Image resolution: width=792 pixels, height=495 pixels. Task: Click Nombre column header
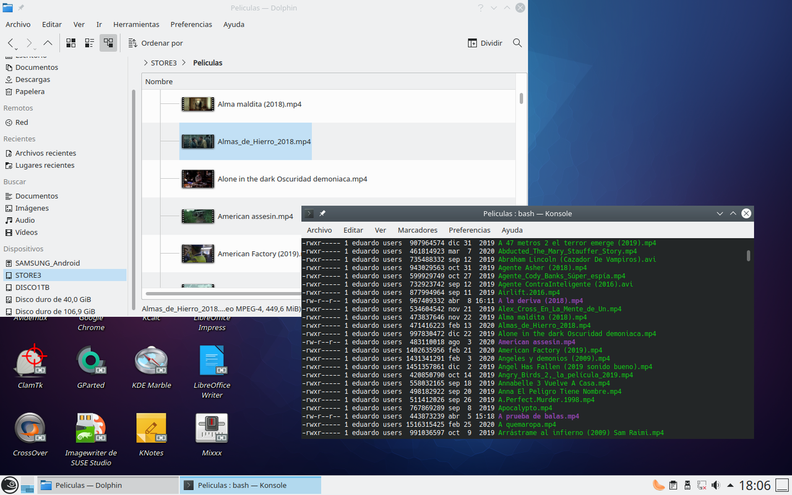(x=328, y=81)
